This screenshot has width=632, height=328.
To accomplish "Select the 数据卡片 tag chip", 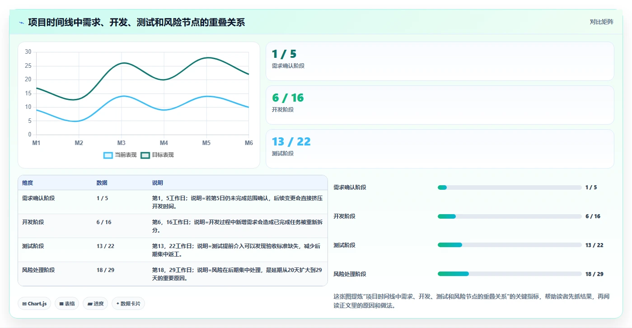I will (128, 304).
